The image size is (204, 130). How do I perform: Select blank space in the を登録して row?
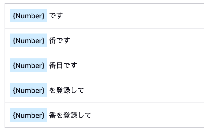[144, 90]
